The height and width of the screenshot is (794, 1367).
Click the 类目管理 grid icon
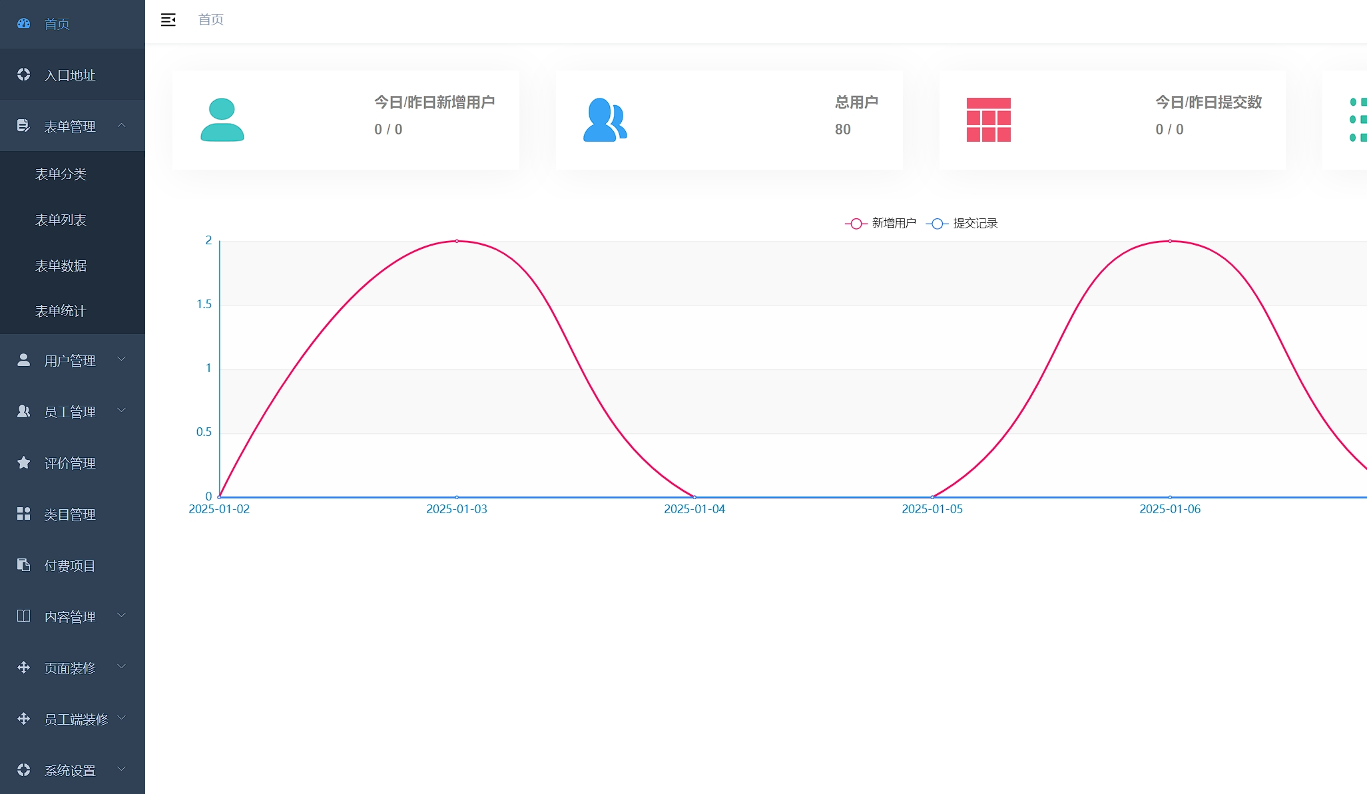click(24, 514)
